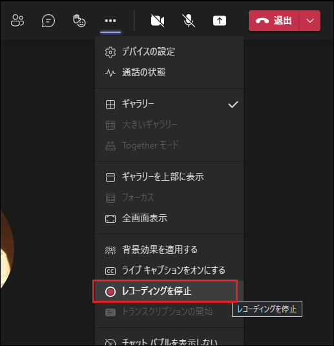Click the pulse icon for 通話の状態
The height and width of the screenshot is (346, 334).
110,72
